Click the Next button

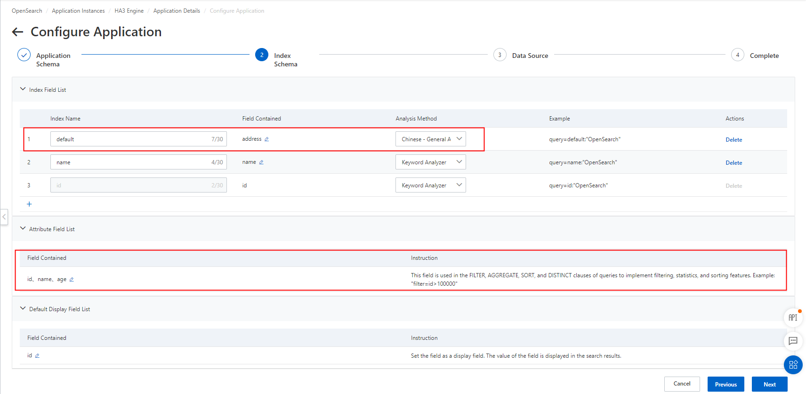click(769, 384)
